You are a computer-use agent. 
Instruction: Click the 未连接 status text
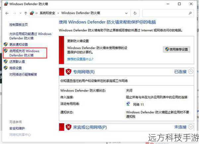(x=180, y=127)
